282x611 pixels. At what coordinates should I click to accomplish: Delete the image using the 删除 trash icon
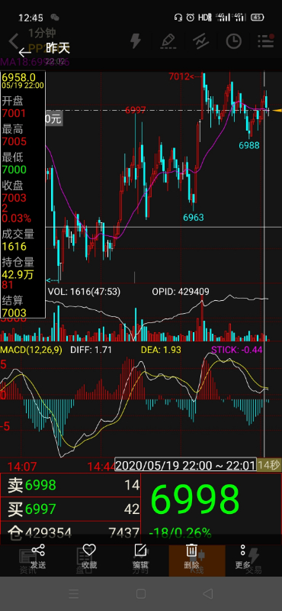click(x=191, y=557)
